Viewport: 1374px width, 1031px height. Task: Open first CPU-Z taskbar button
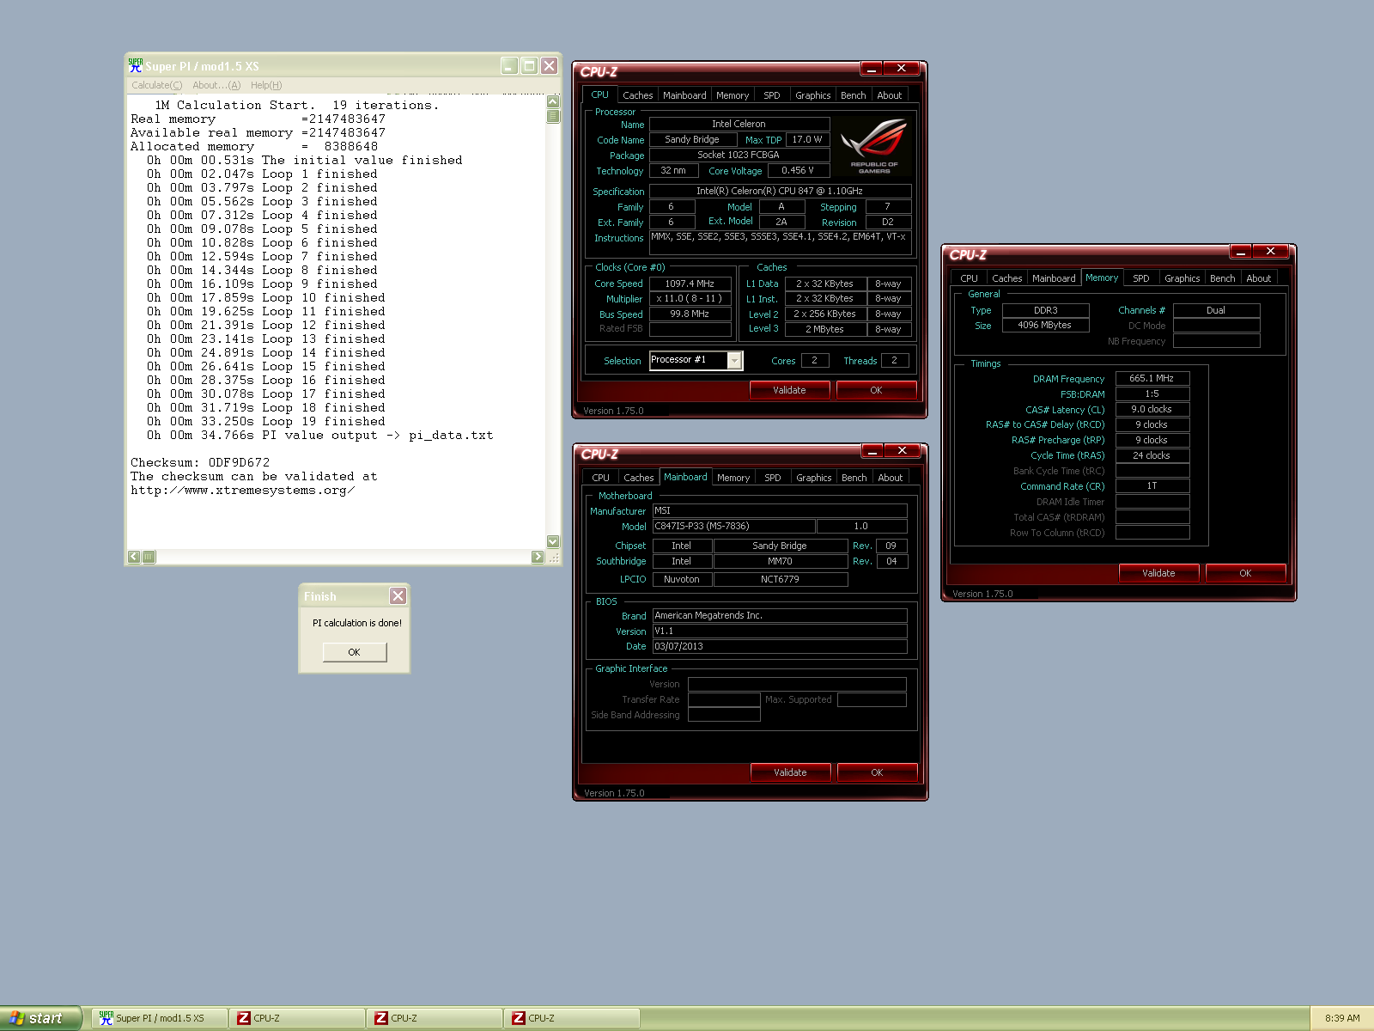(x=297, y=1018)
